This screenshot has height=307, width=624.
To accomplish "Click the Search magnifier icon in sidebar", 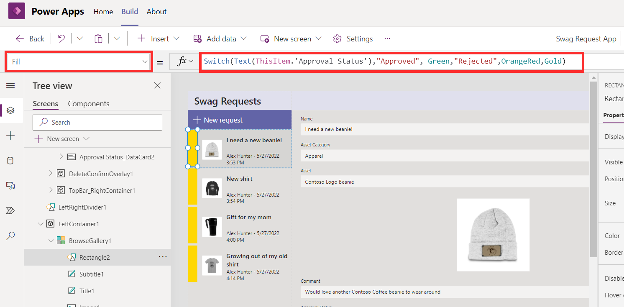I will 11,236.
